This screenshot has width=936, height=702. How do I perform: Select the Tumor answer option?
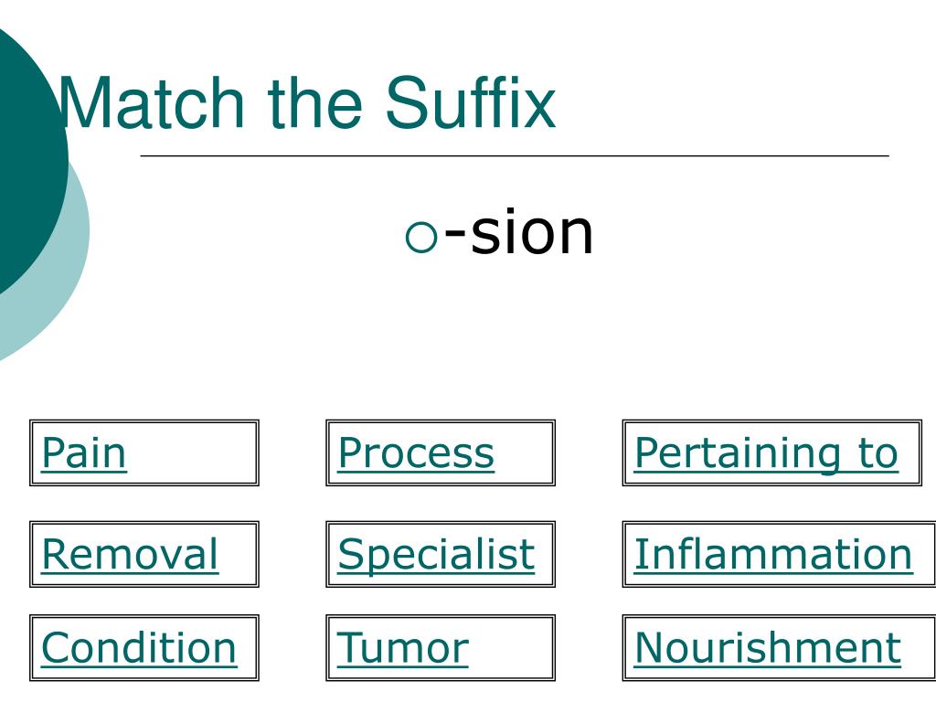[x=403, y=648]
